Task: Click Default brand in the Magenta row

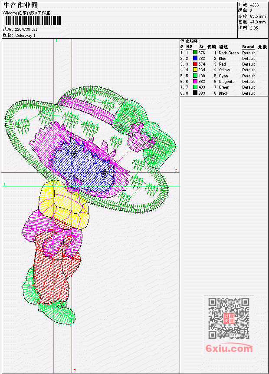Action: [249, 82]
